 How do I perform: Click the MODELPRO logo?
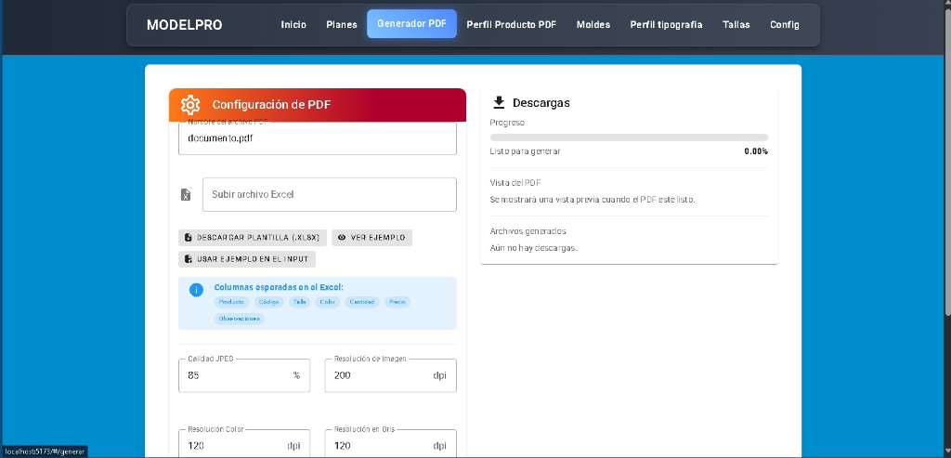click(185, 25)
